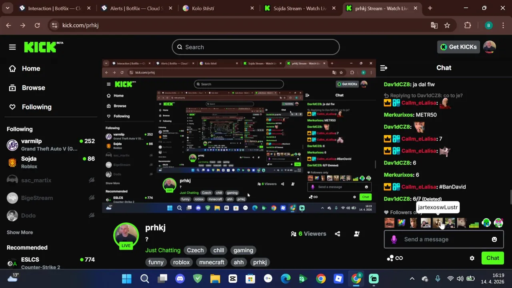Open the Just Chatting category link
Viewport: 512px width, 288px height.
click(163, 250)
